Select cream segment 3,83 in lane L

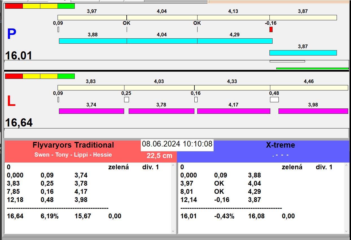[91, 88]
